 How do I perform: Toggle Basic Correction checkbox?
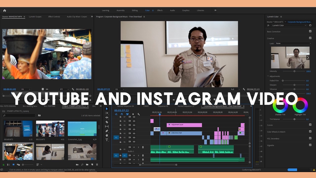click(310, 31)
